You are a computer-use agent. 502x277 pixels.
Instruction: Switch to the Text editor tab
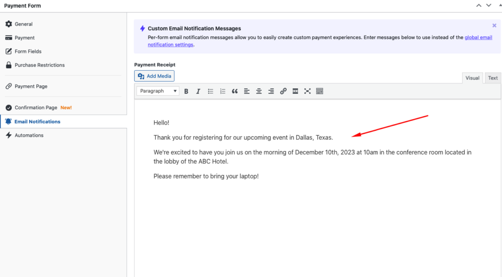[493, 78]
